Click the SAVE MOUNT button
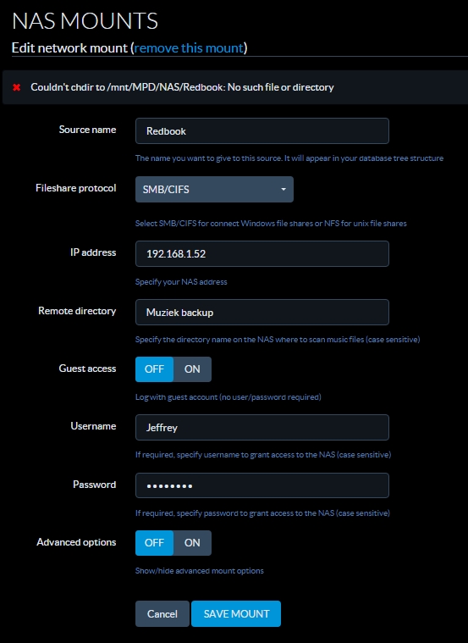The image size is (468, 643). coord(236,614)
